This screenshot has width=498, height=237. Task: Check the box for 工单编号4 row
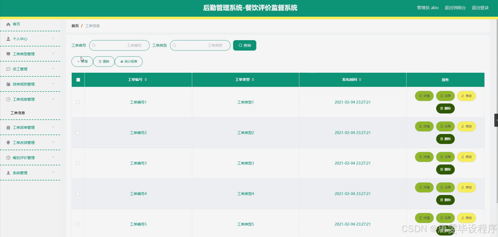pyautogui.click(x=78, y=194)
